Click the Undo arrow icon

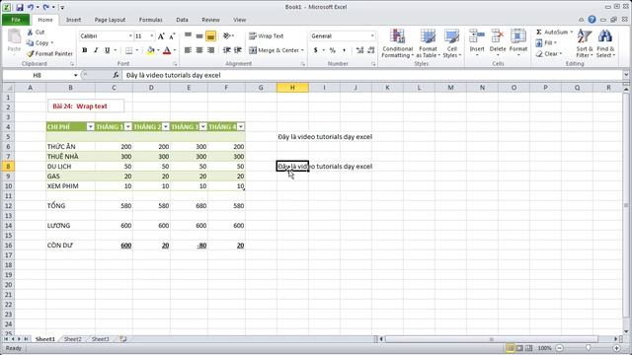coord(31,7)
